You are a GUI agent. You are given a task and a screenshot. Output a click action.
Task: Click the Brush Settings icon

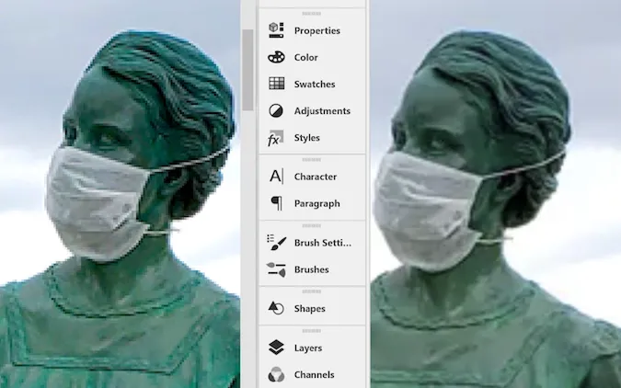(x=276, y=243)
